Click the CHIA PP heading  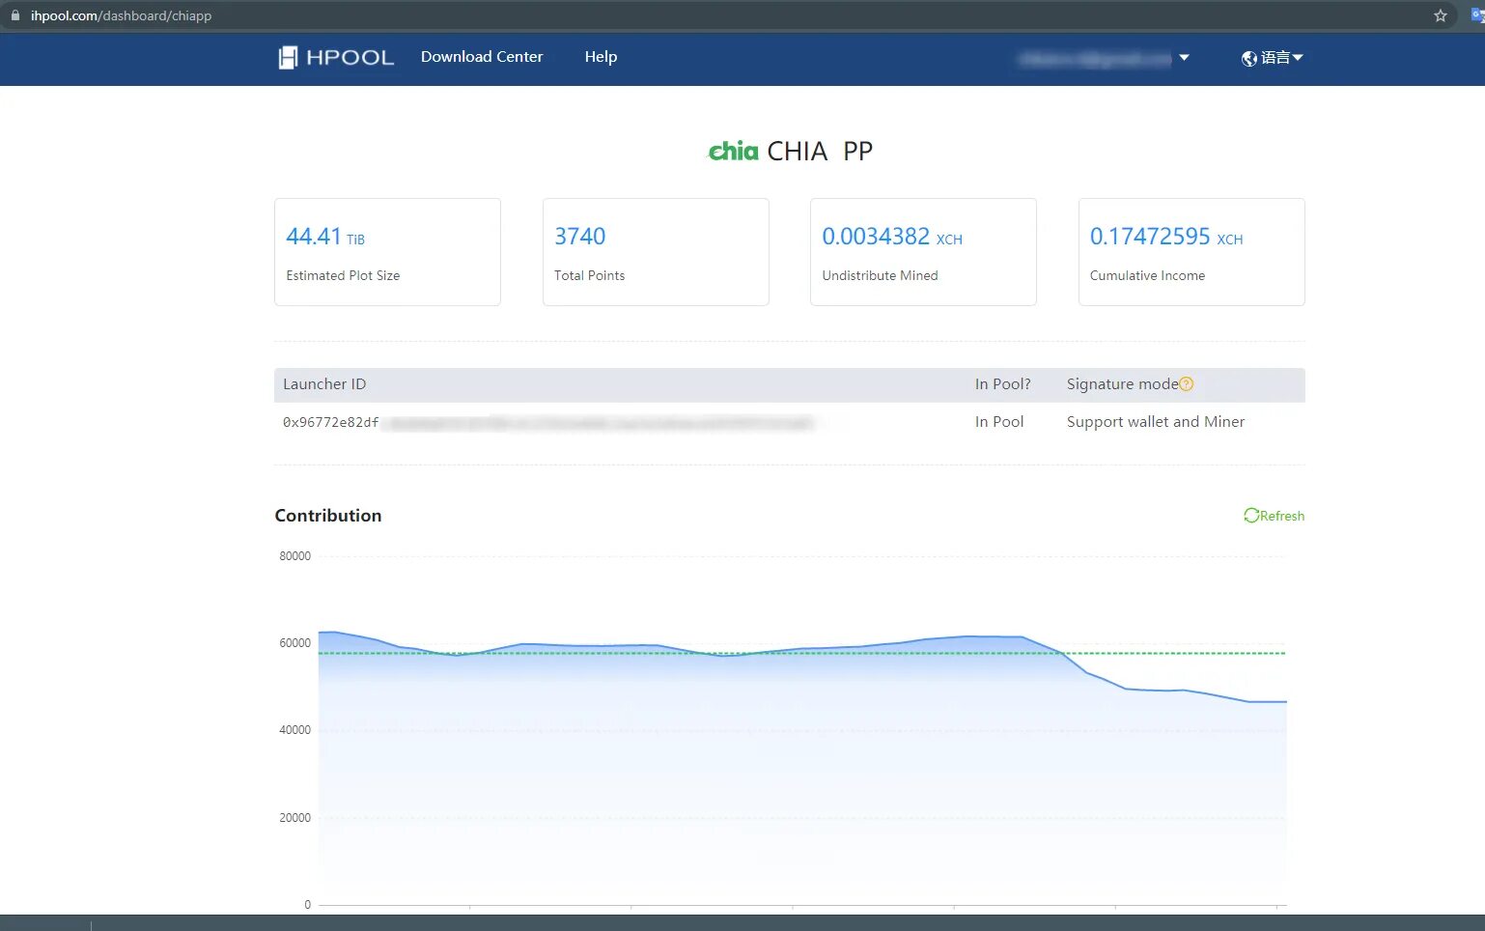[820, 152]
